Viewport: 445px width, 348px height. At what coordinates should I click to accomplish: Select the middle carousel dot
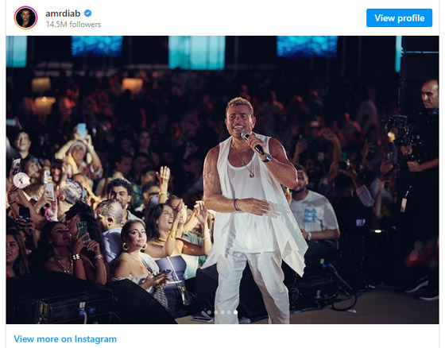pyautogui.click(x=222, y=312)
